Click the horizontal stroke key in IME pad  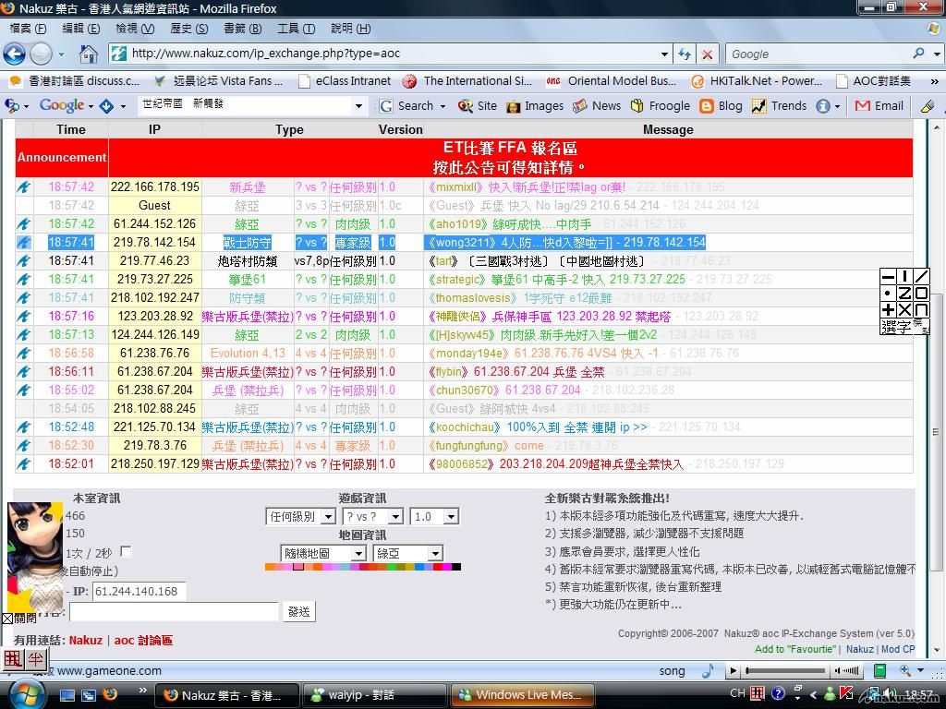tap(888, 277)
